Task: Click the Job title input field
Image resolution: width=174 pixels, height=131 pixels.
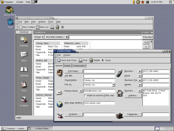Action: tap(99, 76)
